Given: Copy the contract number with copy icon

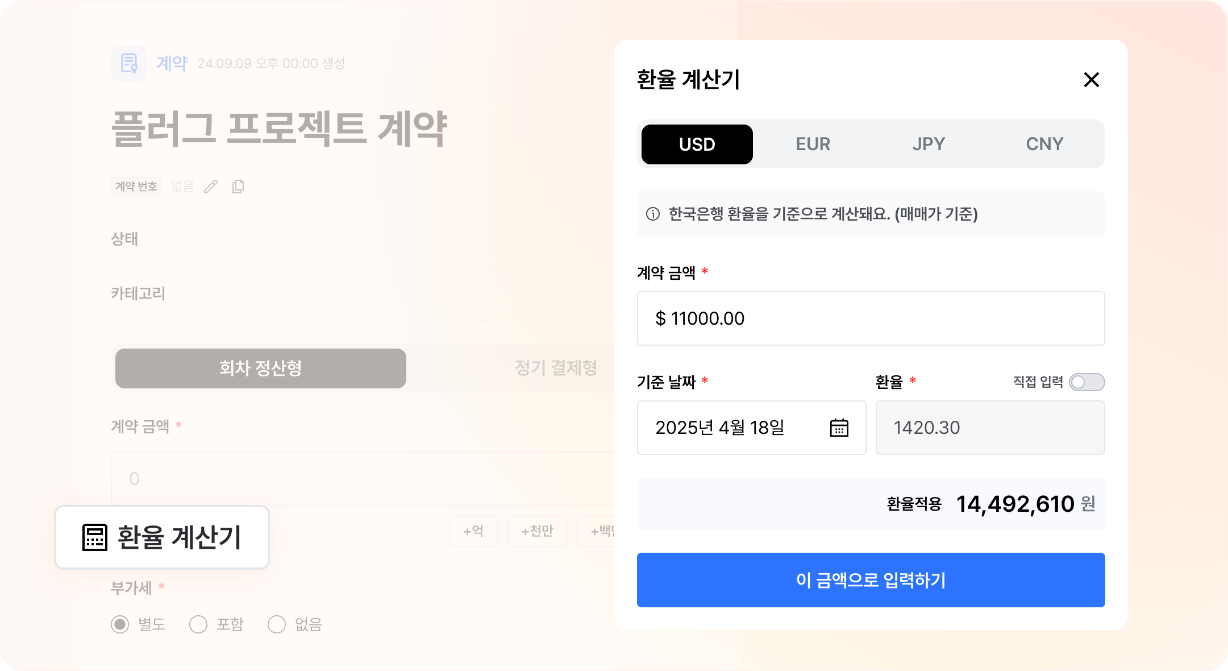Looking at the screenshot, I should coord(238,187).
